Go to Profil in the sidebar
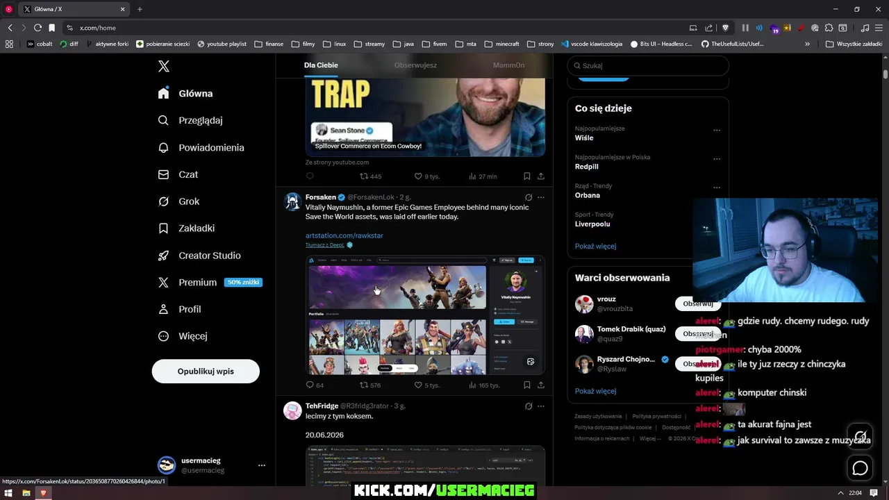Viewport: 889px width, 500px height. coord(179,309)
